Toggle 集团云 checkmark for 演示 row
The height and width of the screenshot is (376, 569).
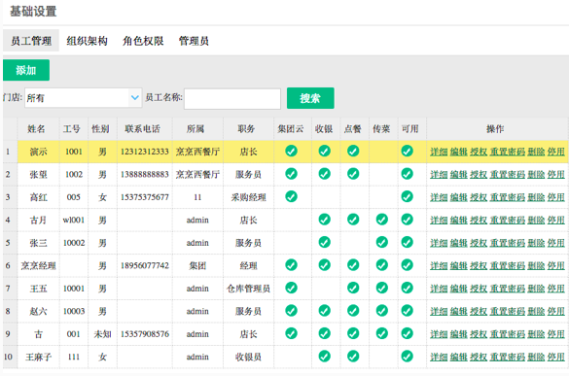(x=291, y=151)
